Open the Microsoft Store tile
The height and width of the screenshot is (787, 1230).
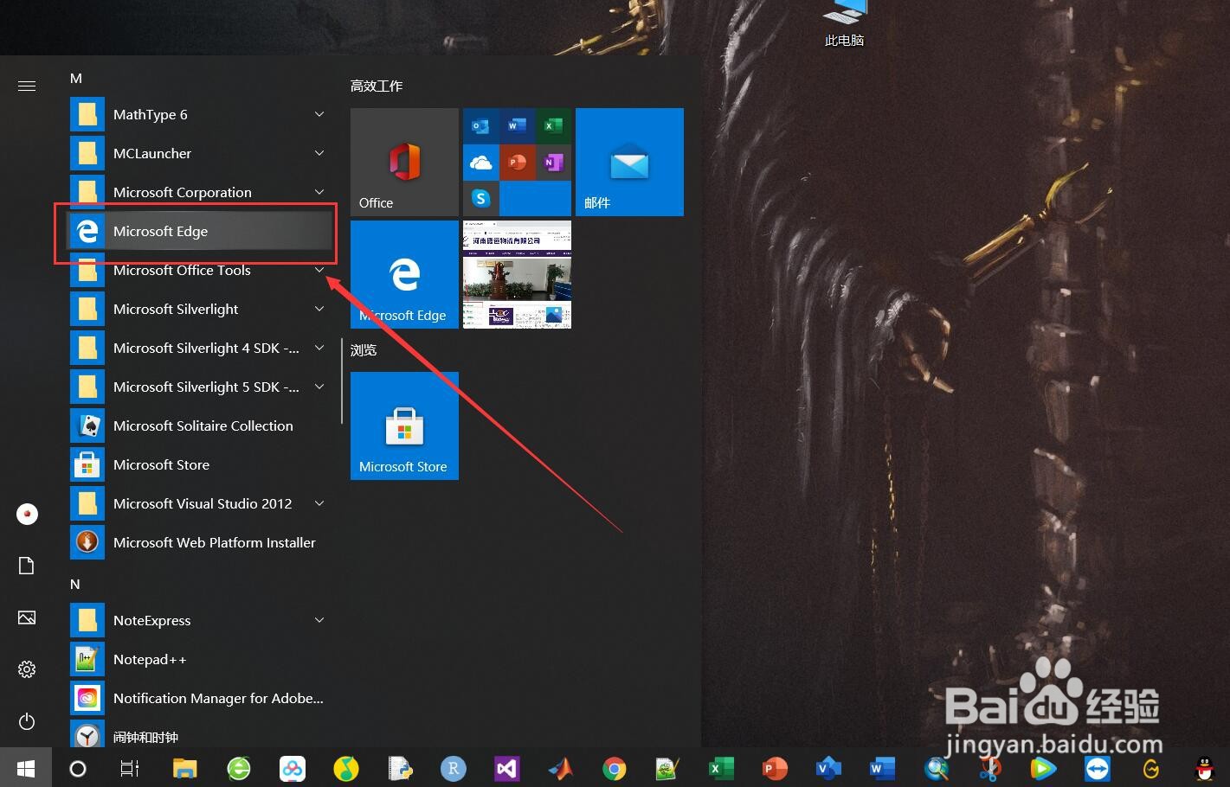404,425
